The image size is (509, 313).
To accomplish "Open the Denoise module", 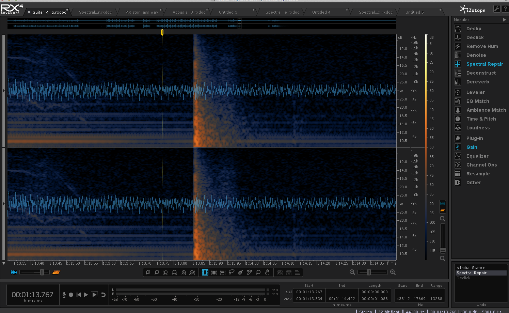I will 476,55.
